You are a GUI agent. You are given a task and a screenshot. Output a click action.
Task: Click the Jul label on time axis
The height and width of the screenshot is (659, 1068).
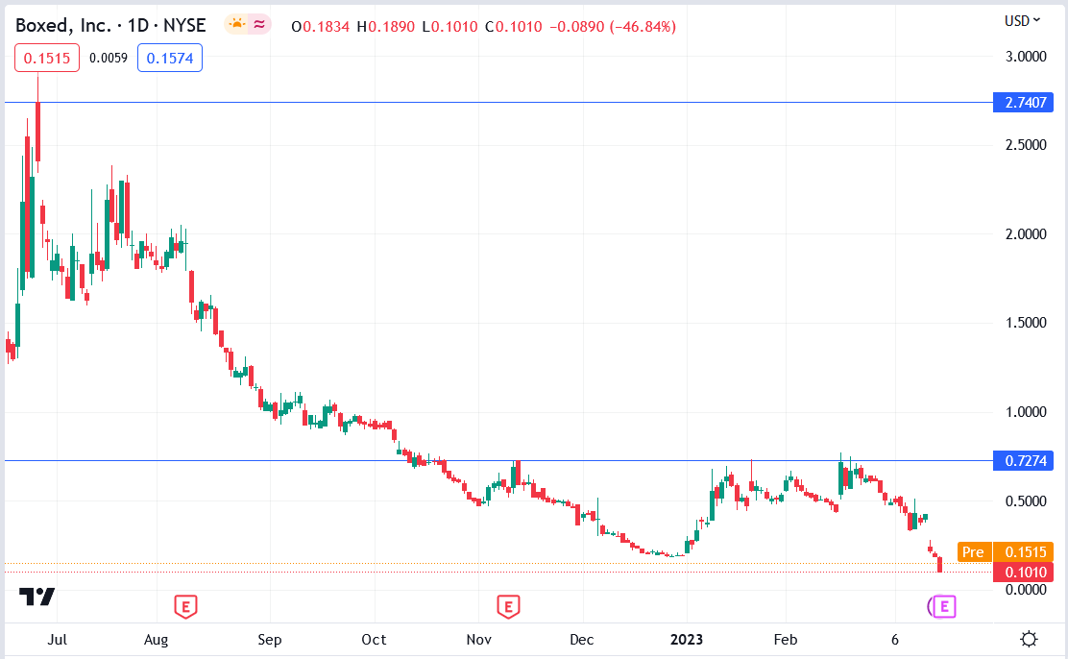point(58,639)
